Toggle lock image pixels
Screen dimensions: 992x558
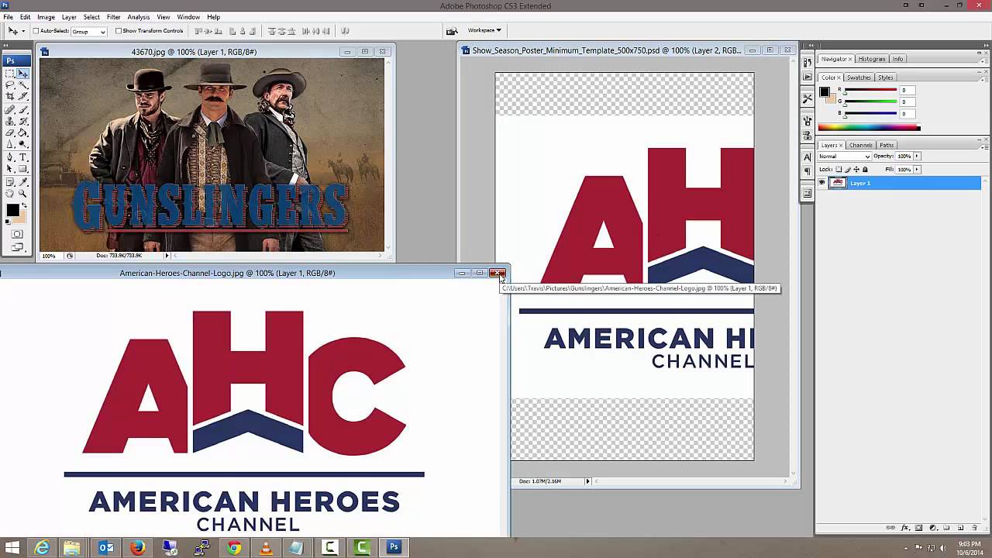click(x=847, y=169)
